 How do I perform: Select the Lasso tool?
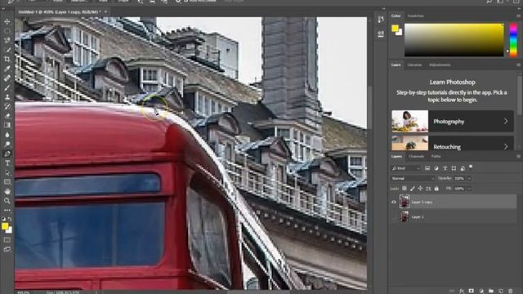[7, 40]
